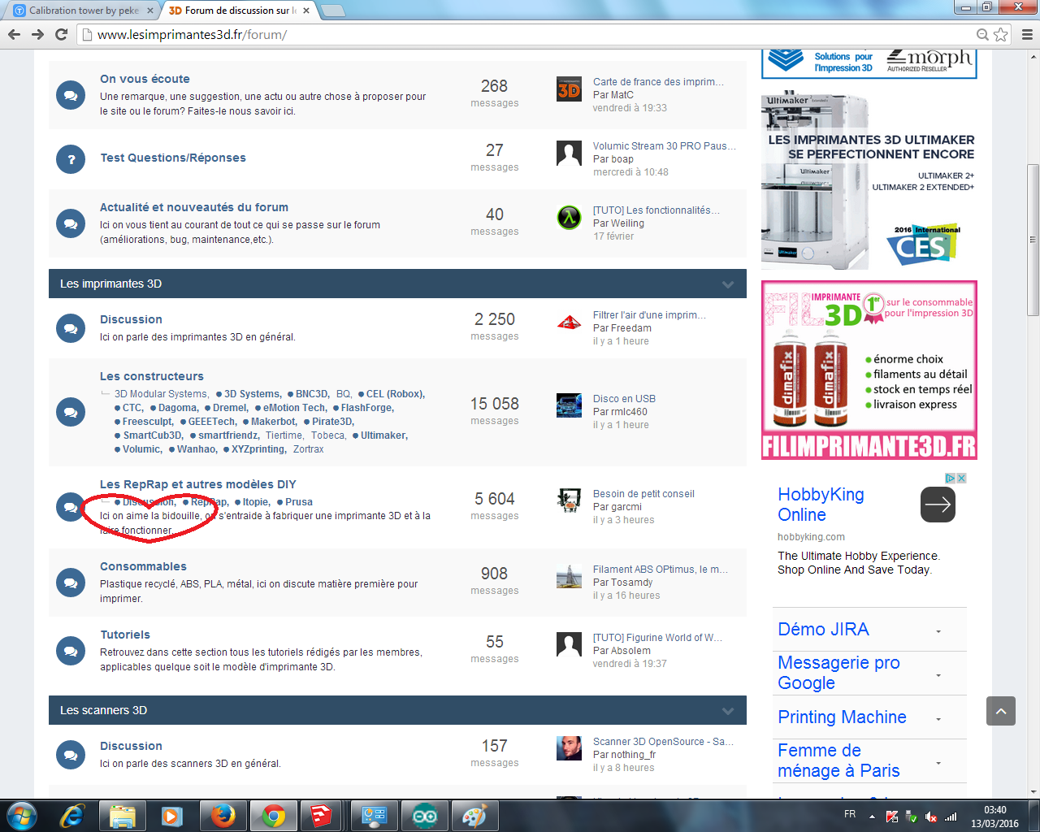
Task: Click the forum icon beside On vous écoute
Action: (71, 95)
